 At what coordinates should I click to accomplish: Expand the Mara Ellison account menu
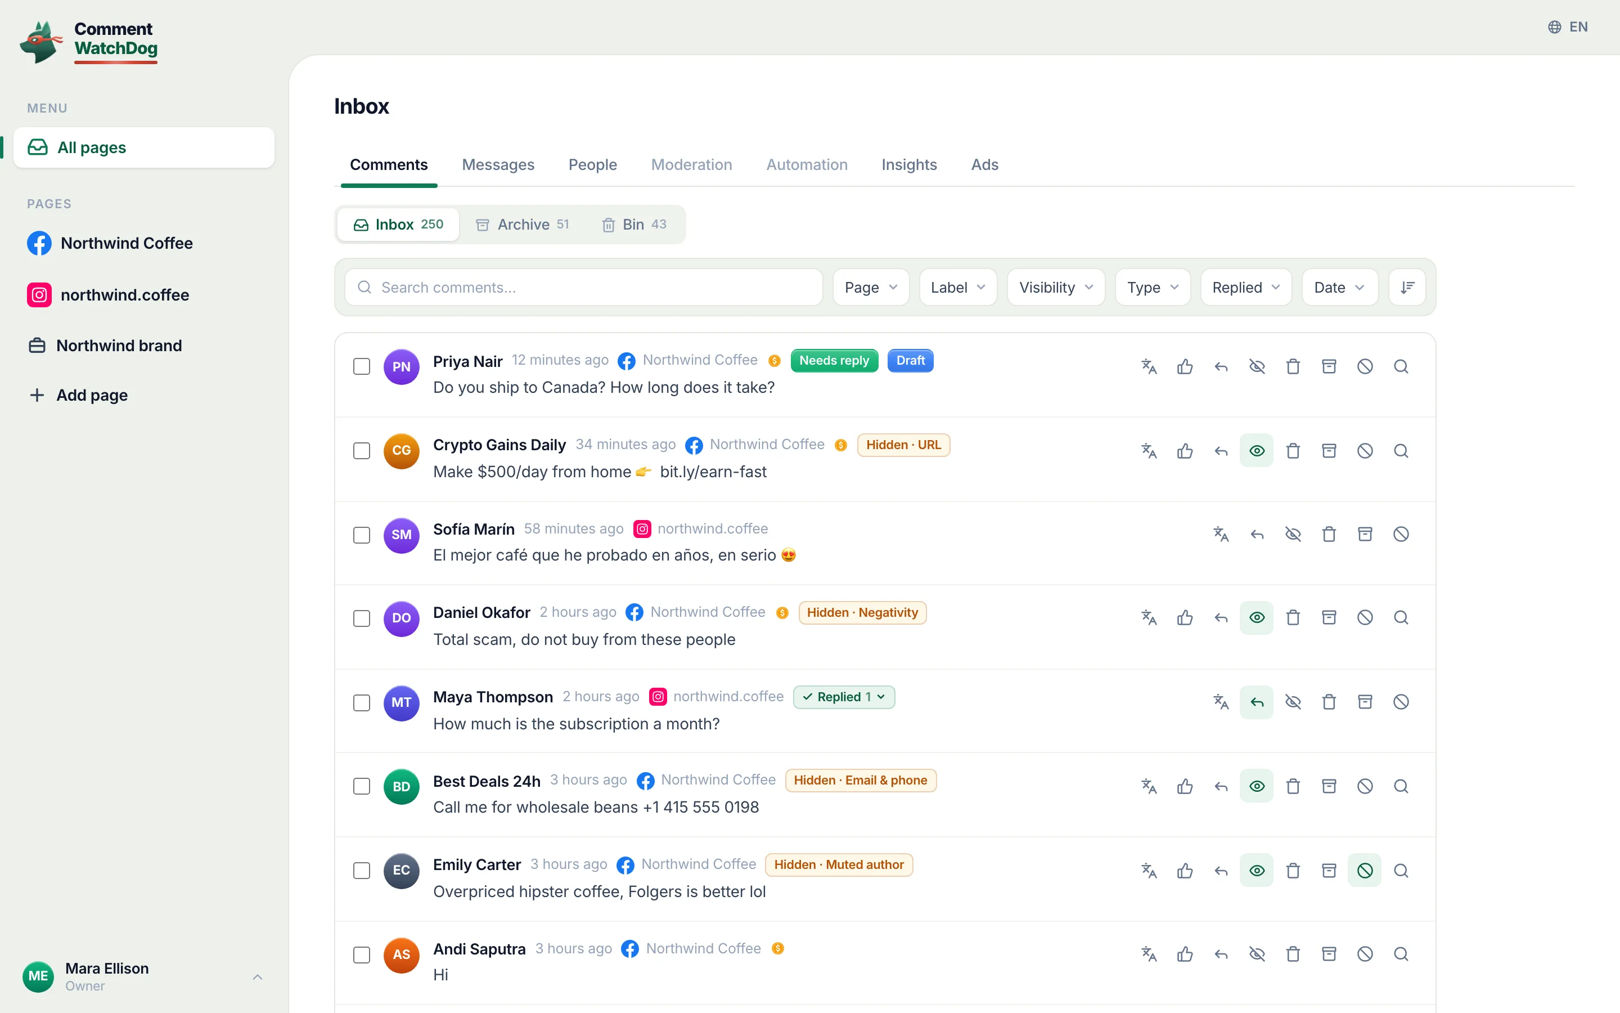[144, 976]
